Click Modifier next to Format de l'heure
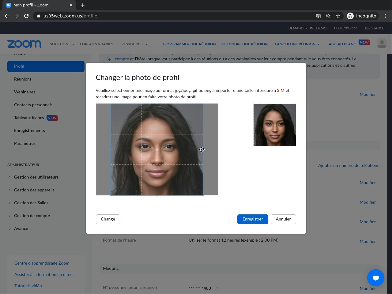 [367, 241]
